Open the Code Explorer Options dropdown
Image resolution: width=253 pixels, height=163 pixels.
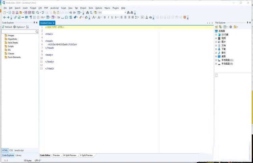tap(19, 27)
